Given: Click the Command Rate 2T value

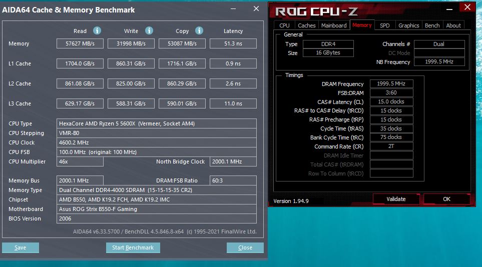Looking at the screenshot, I should (x=391, y=146).
